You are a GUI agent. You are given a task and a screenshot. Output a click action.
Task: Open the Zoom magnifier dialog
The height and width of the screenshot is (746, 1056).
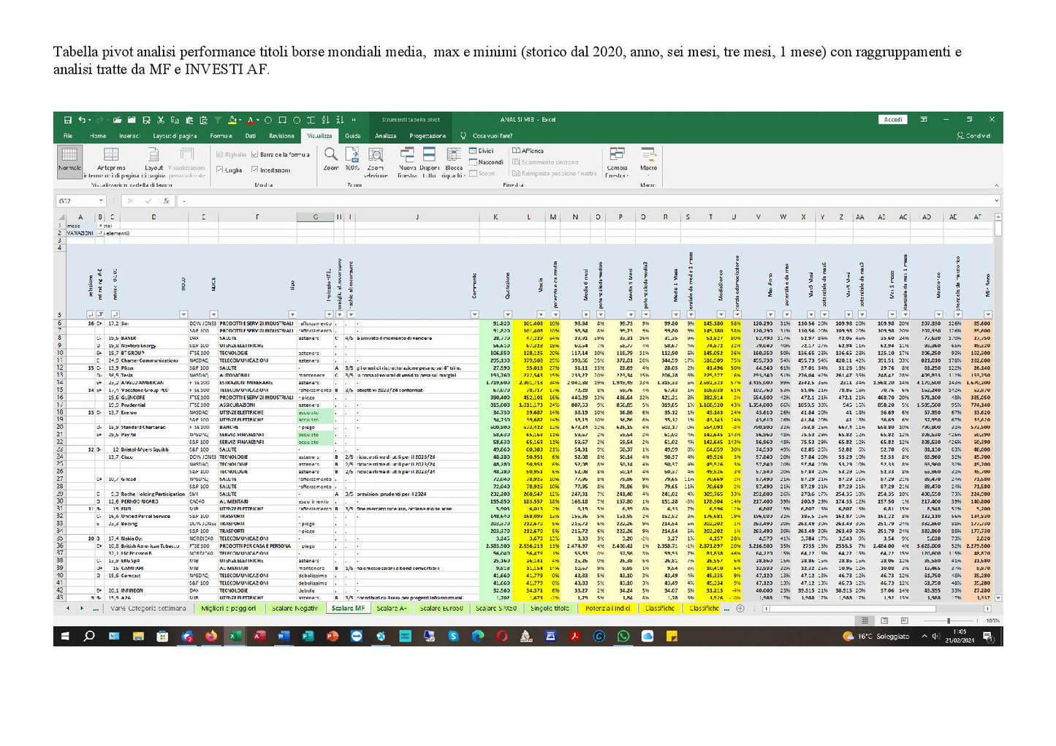click(331, 158)
